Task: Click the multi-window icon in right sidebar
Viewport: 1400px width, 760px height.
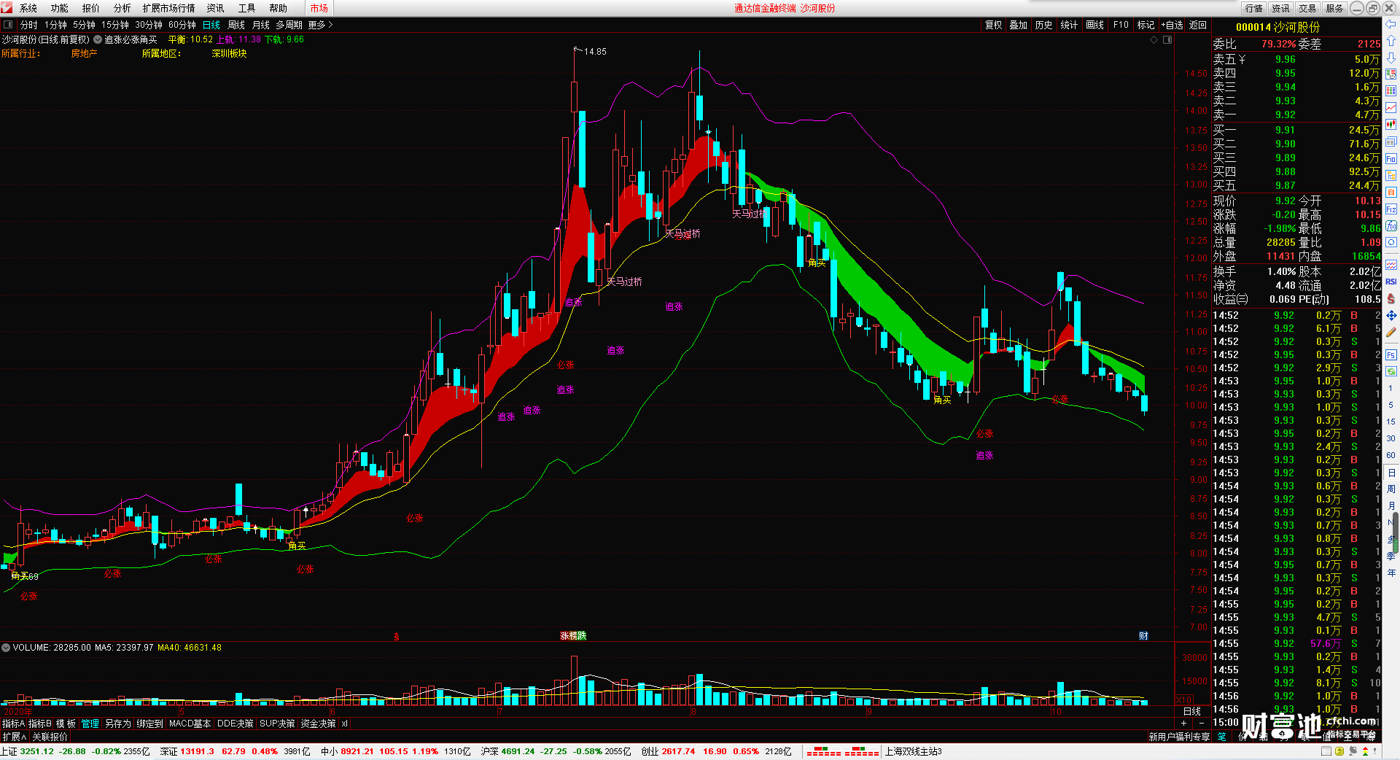Action: coord(1391,141)
